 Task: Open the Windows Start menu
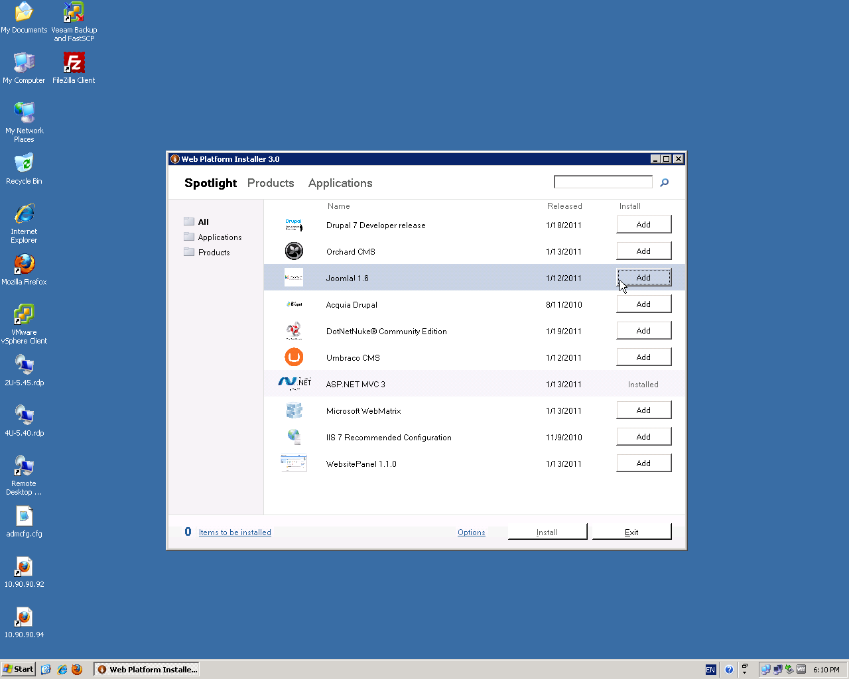[x=18, y=670]
